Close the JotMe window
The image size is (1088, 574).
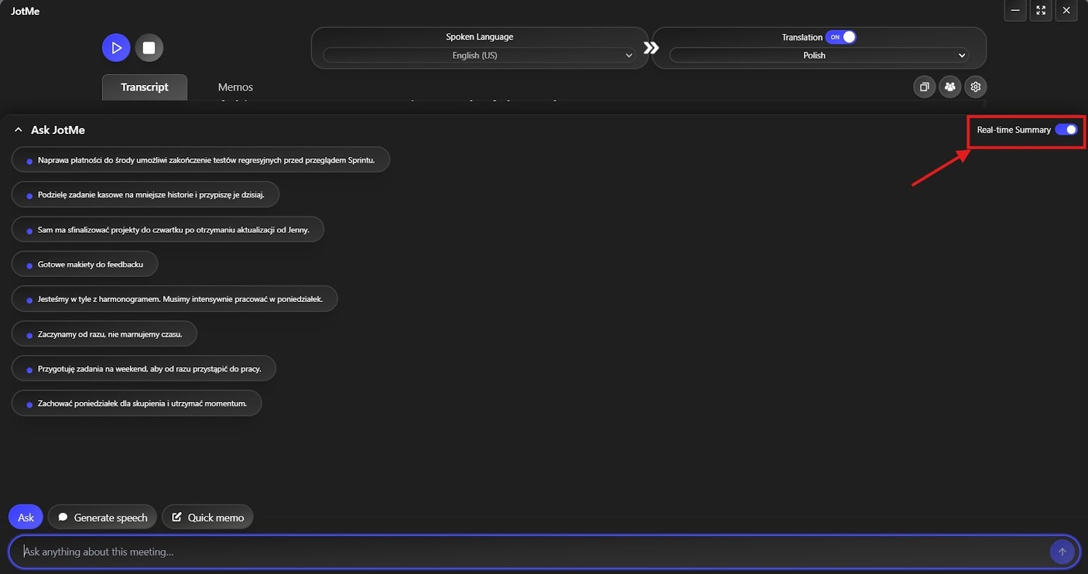tap(1066, 10)
